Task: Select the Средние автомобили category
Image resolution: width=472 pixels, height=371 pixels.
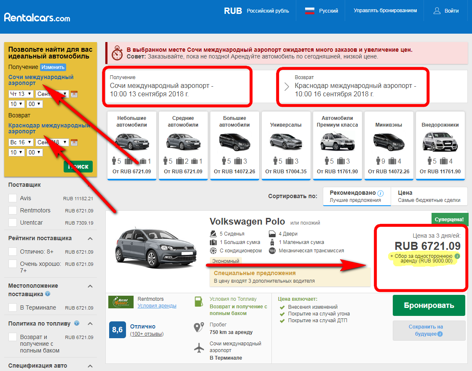Action: [x=183, y=146]
